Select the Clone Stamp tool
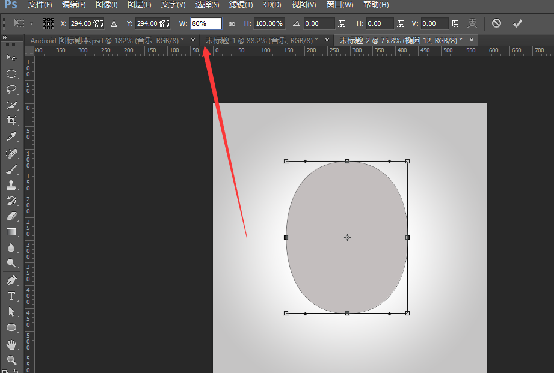The height and width of the screenshot is (373, 554). (11, 185)
